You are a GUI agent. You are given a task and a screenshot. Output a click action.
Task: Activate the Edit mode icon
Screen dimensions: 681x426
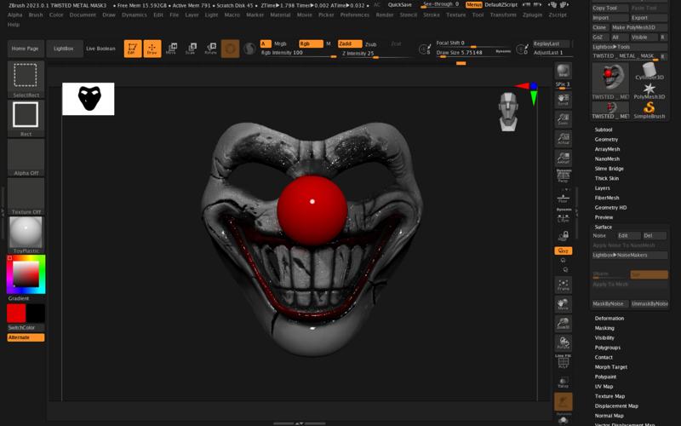[x=133, y=49]
